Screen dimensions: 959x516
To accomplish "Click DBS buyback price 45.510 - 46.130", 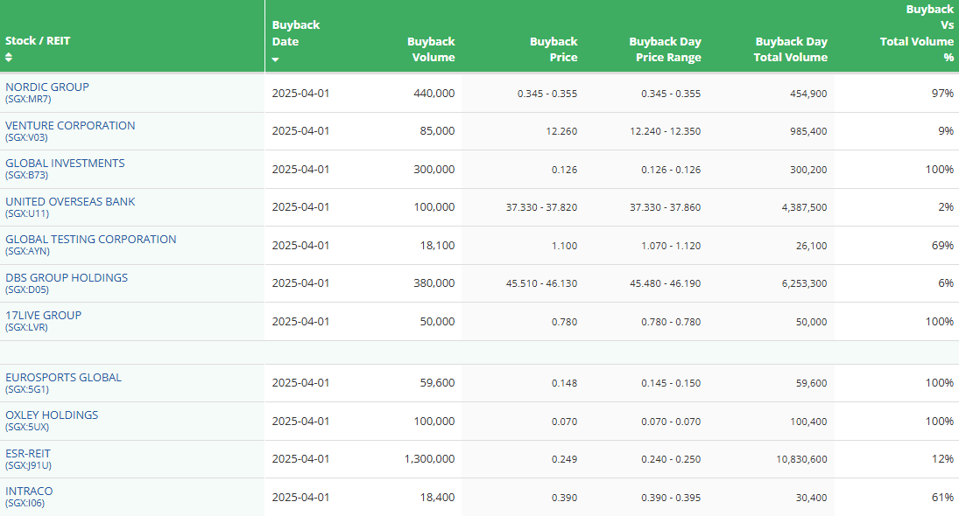I will (x=541, y=283).
